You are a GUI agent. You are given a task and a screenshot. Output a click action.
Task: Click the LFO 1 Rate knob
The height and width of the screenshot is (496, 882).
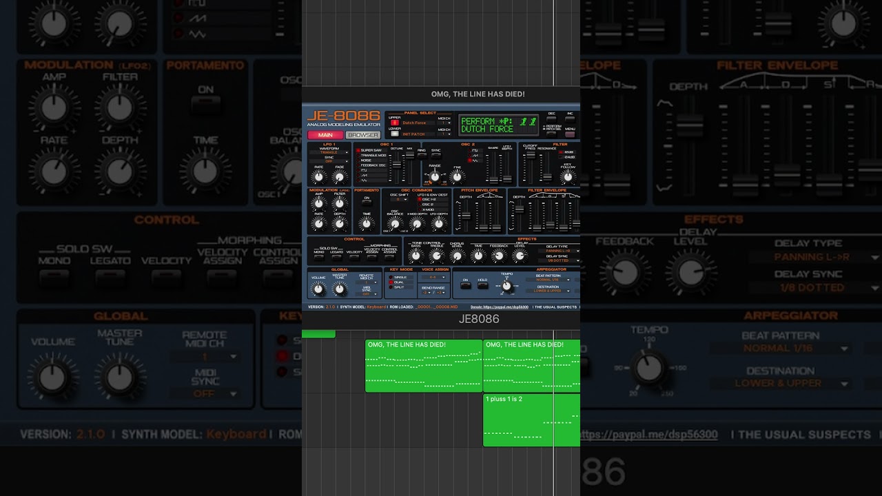point(318,177)
